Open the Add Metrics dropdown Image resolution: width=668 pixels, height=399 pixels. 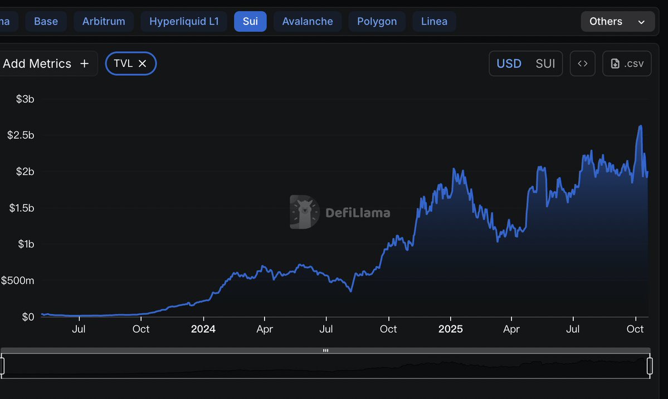[x=37, y=64]
